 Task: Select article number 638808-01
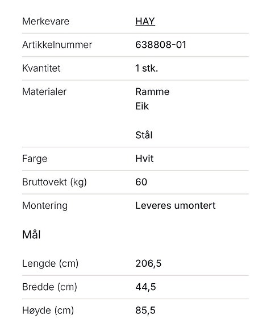[x=161, y=45]
